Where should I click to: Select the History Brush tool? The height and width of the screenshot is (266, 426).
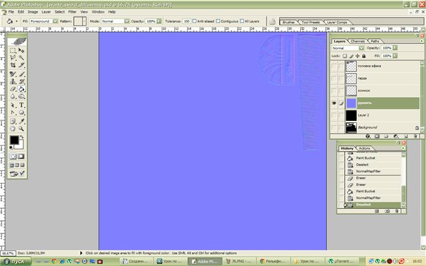21,81
